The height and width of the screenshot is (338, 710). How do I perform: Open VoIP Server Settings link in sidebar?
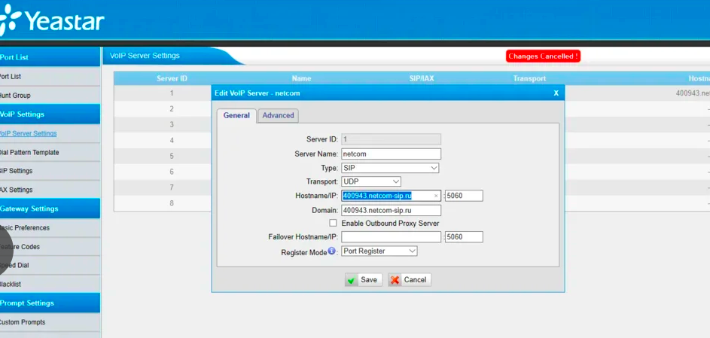tap(28, 133)
